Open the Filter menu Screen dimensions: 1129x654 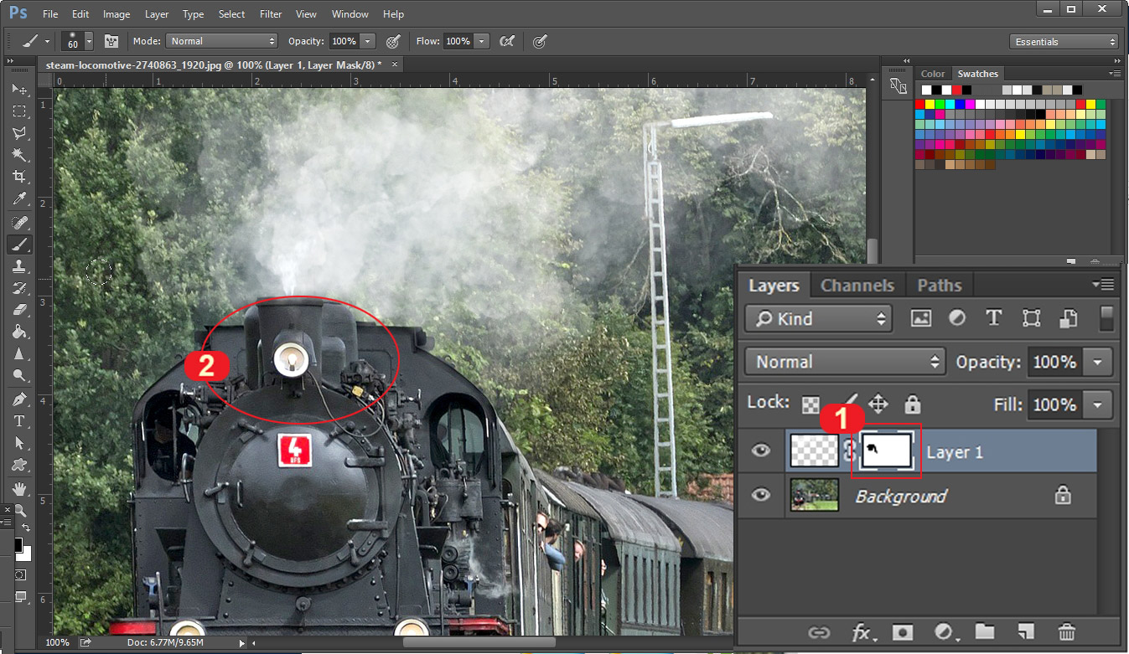click(271, 14)
